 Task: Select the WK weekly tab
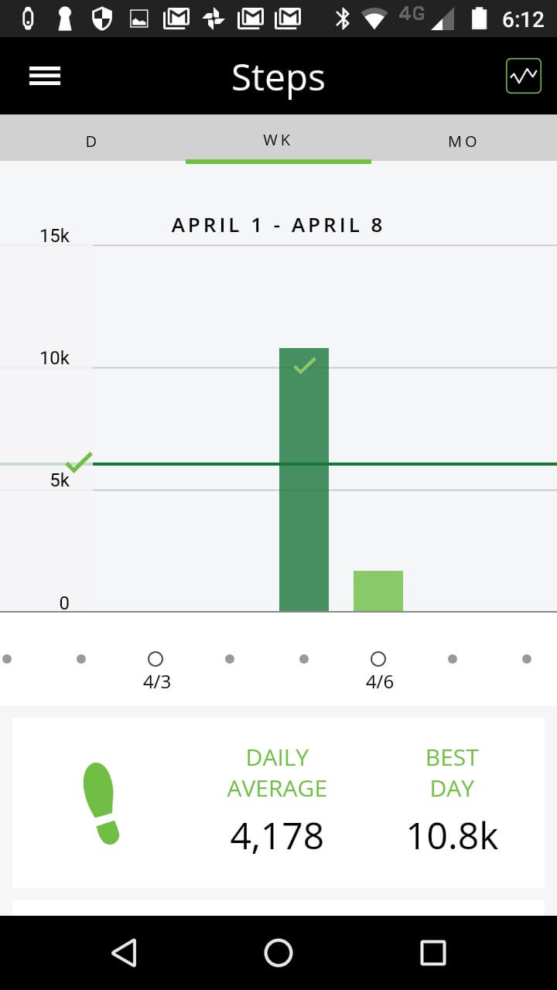coord(278,140)
